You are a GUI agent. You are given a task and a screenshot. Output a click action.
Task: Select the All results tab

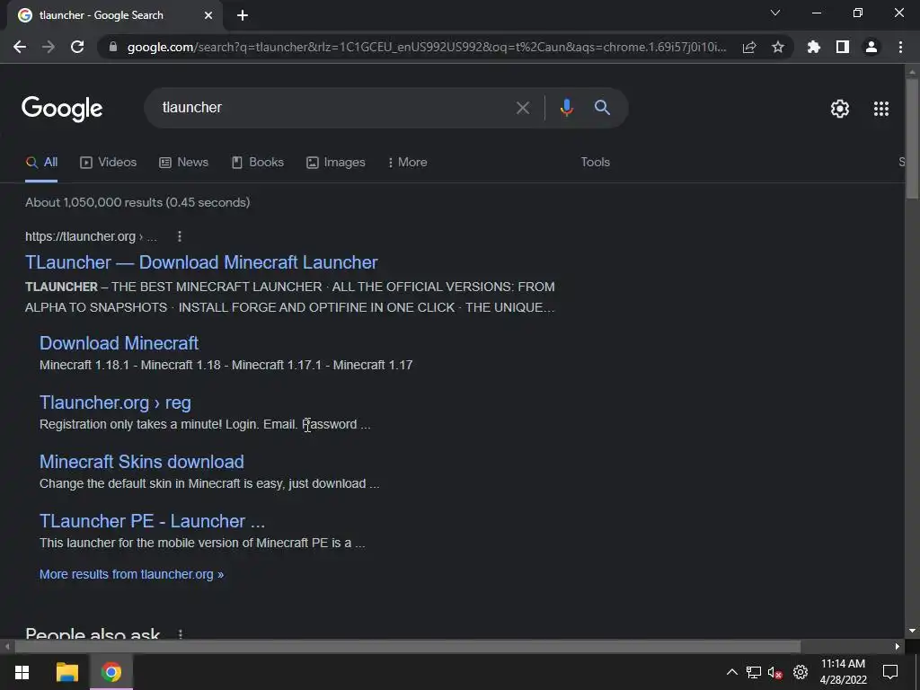[41, 163]
